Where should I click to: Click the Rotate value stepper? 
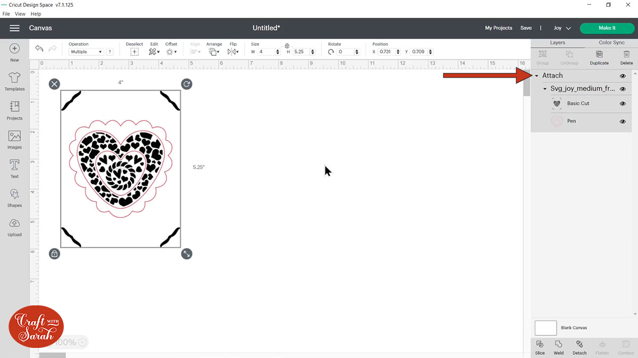tap(357, 52)
